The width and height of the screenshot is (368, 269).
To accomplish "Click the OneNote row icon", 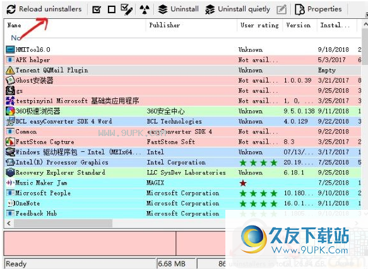I will click(11, 203).
